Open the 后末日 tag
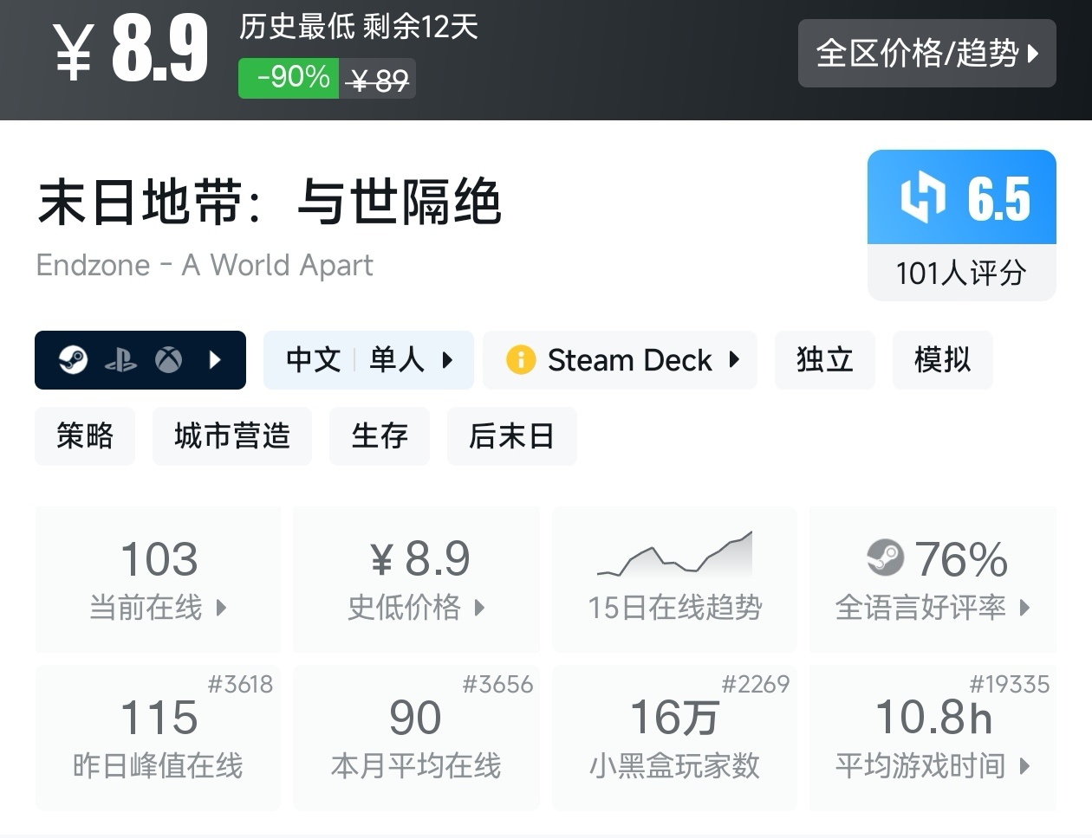This screenshot has width=1092, height=838. pyautogui.click(x=511, y=435)
